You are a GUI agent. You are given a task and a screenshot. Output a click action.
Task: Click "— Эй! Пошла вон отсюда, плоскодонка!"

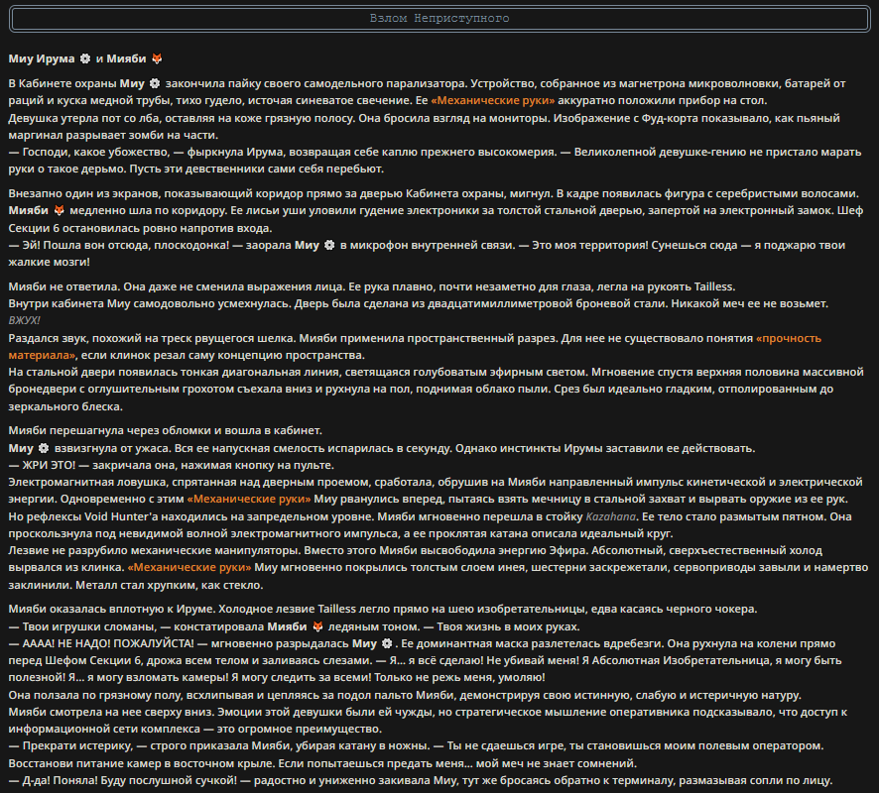(119, 245)
